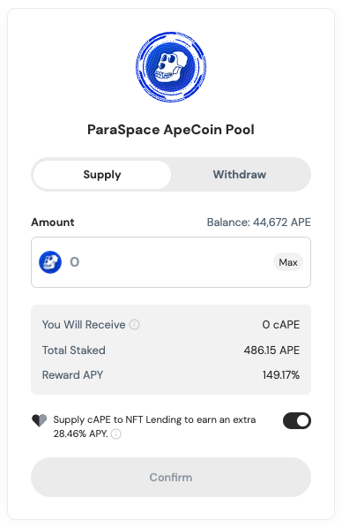Switch to the Withdraw tab
The image size is (342, 528).
click(x=240, y=175)
